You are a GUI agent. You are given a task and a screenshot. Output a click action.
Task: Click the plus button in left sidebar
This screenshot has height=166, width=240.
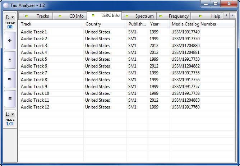coord(9,40)
